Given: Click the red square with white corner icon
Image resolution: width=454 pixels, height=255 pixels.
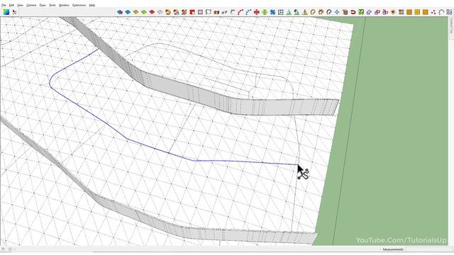Looking at the screenshot, I should 192,12.
